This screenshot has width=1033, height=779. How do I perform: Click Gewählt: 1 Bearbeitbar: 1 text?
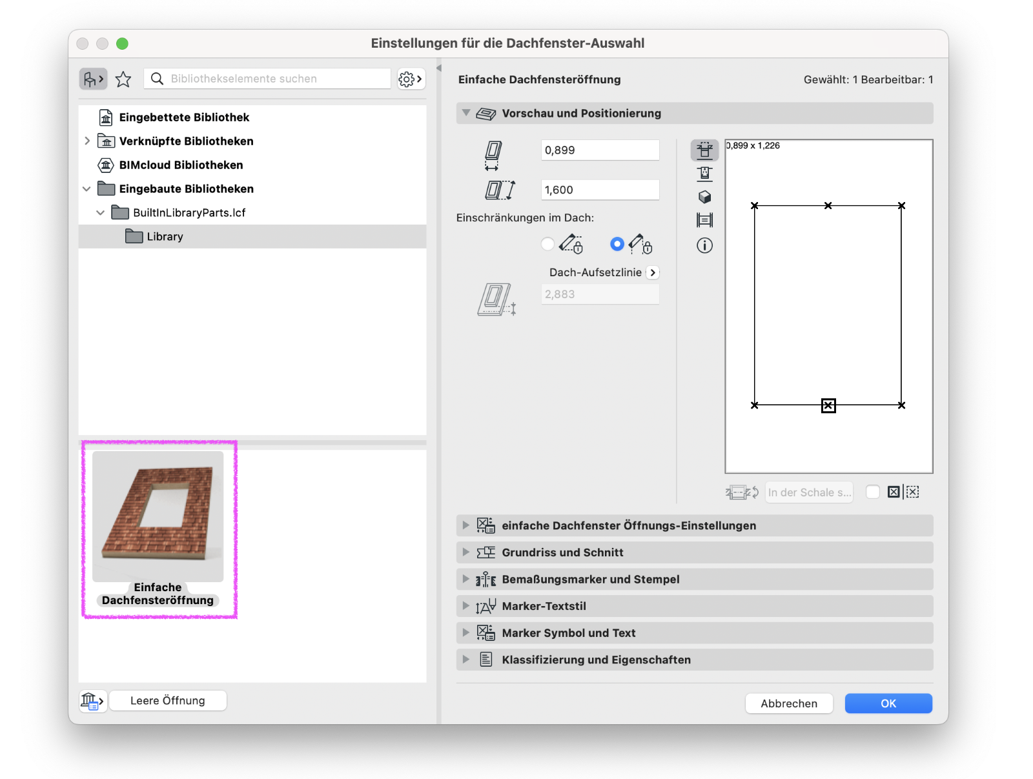click(868, 79)
